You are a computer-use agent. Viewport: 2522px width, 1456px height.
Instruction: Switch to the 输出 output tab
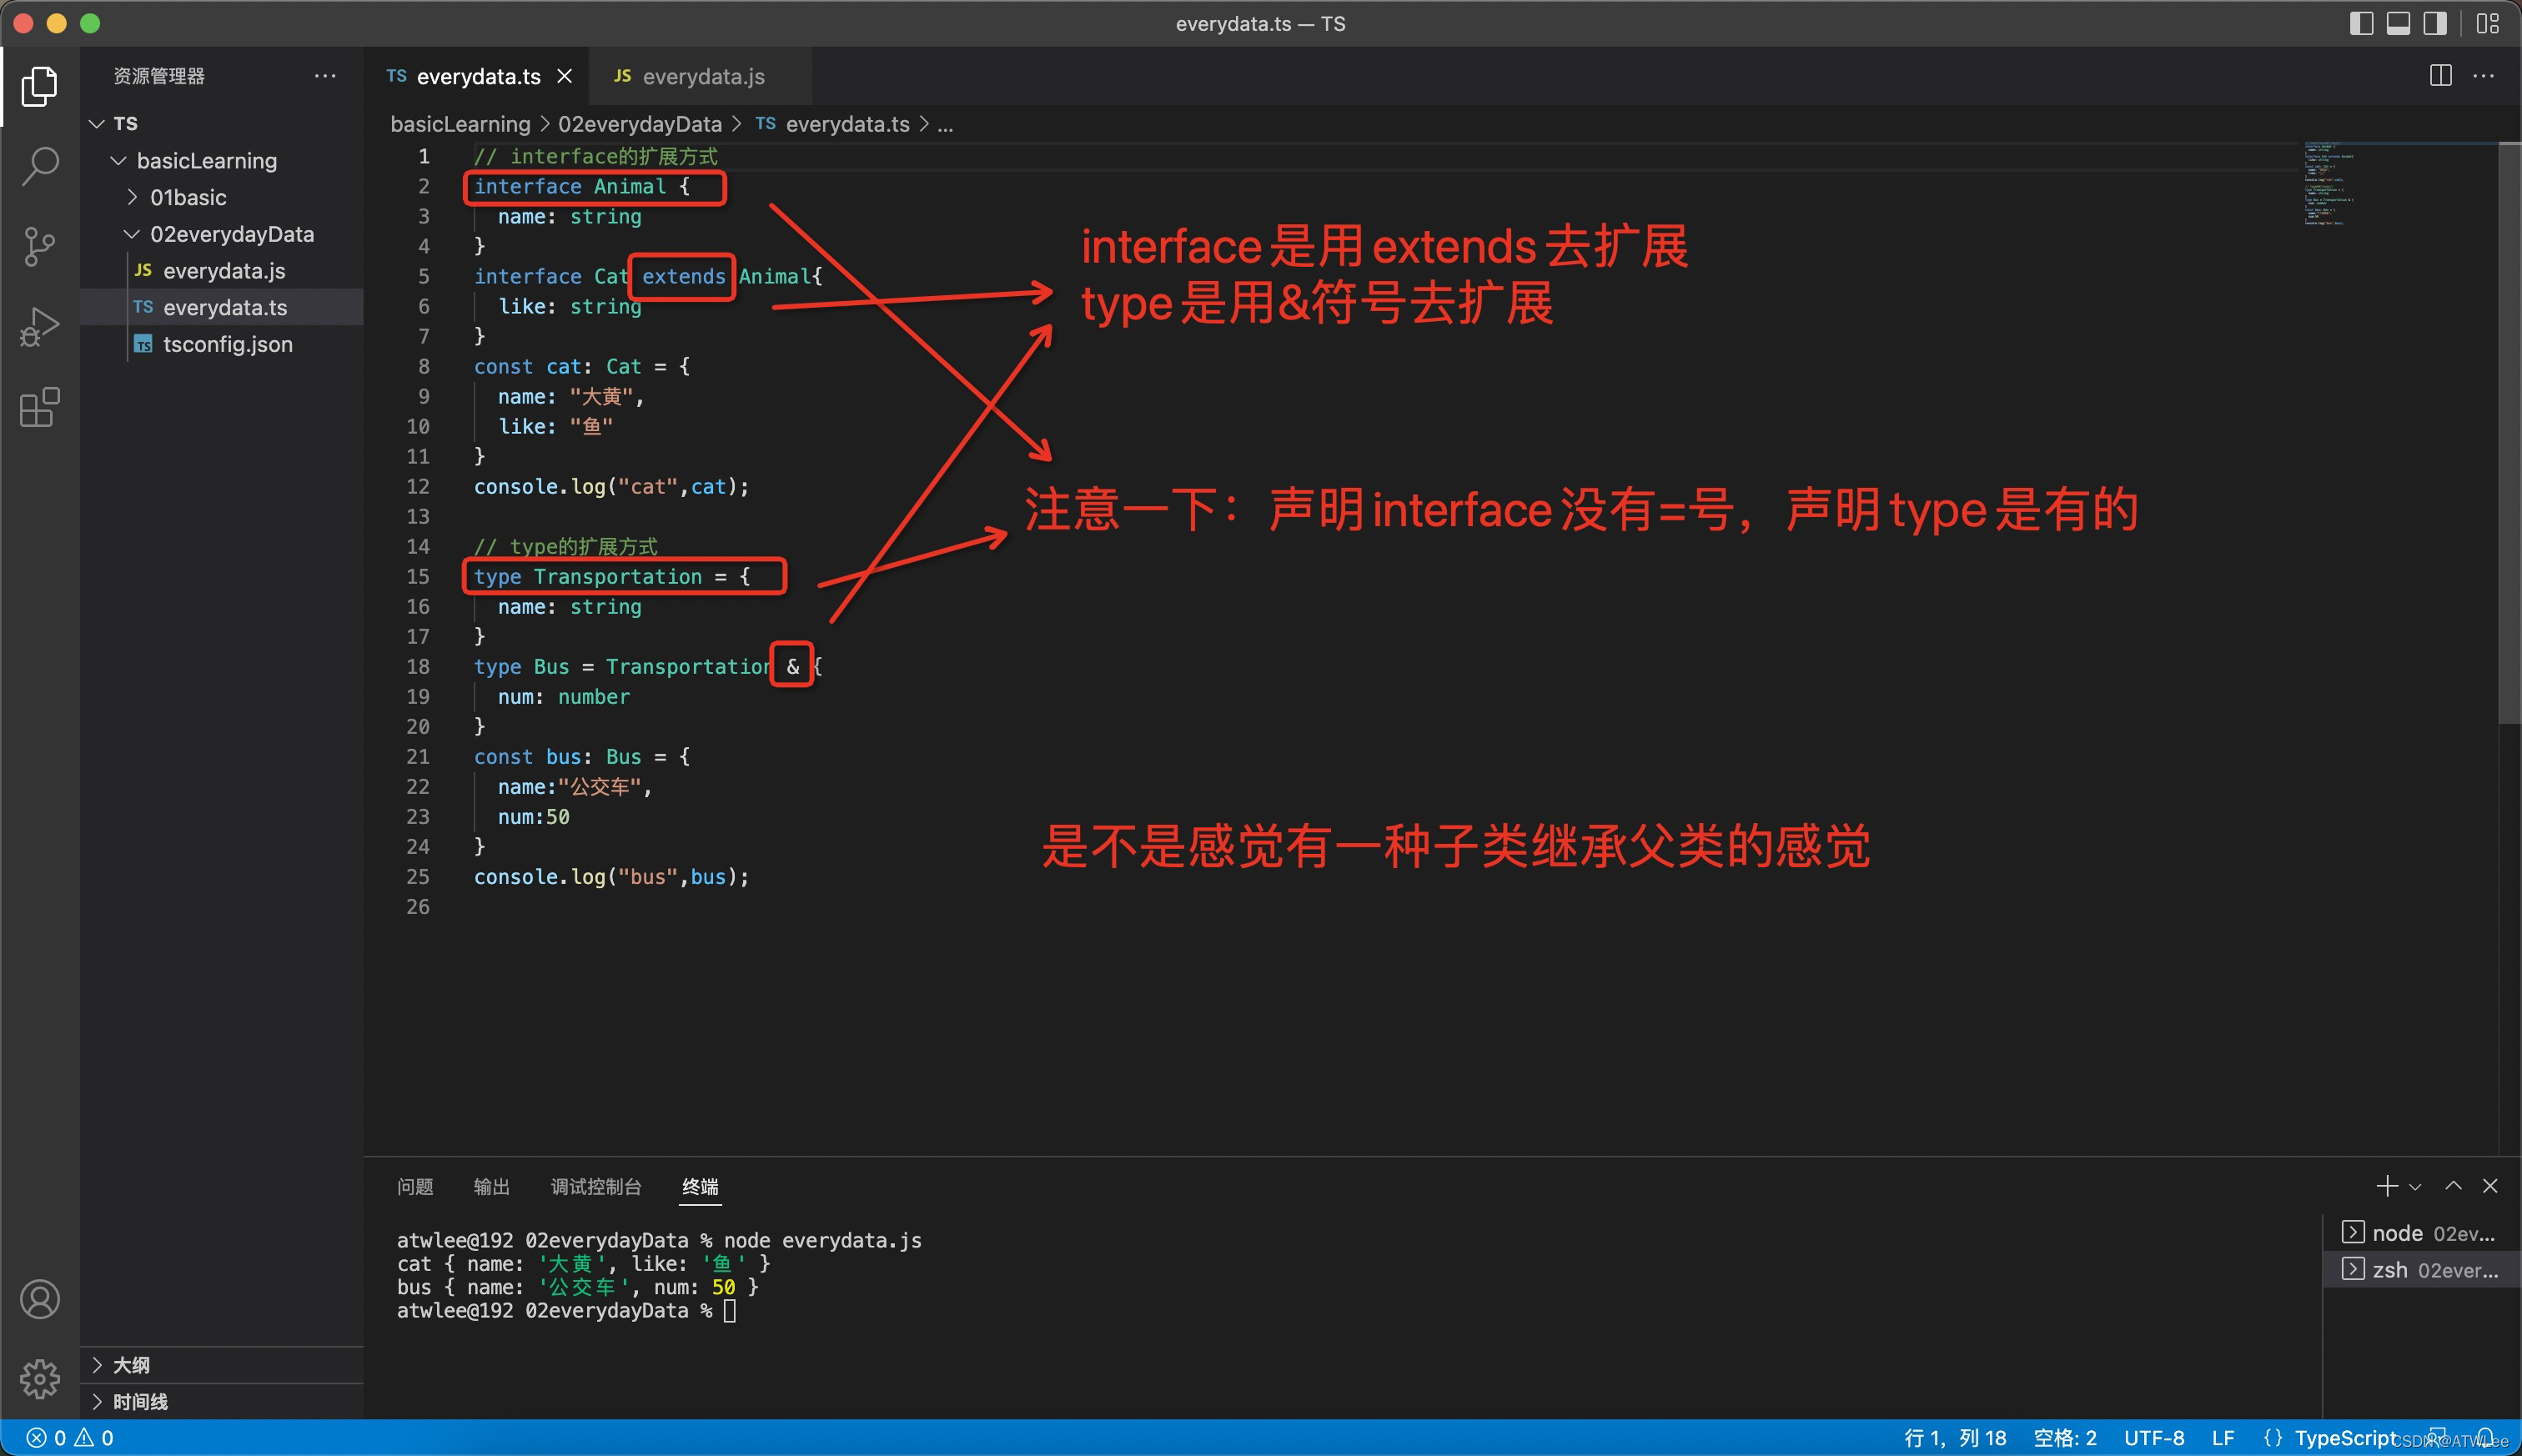(491, 1186)
